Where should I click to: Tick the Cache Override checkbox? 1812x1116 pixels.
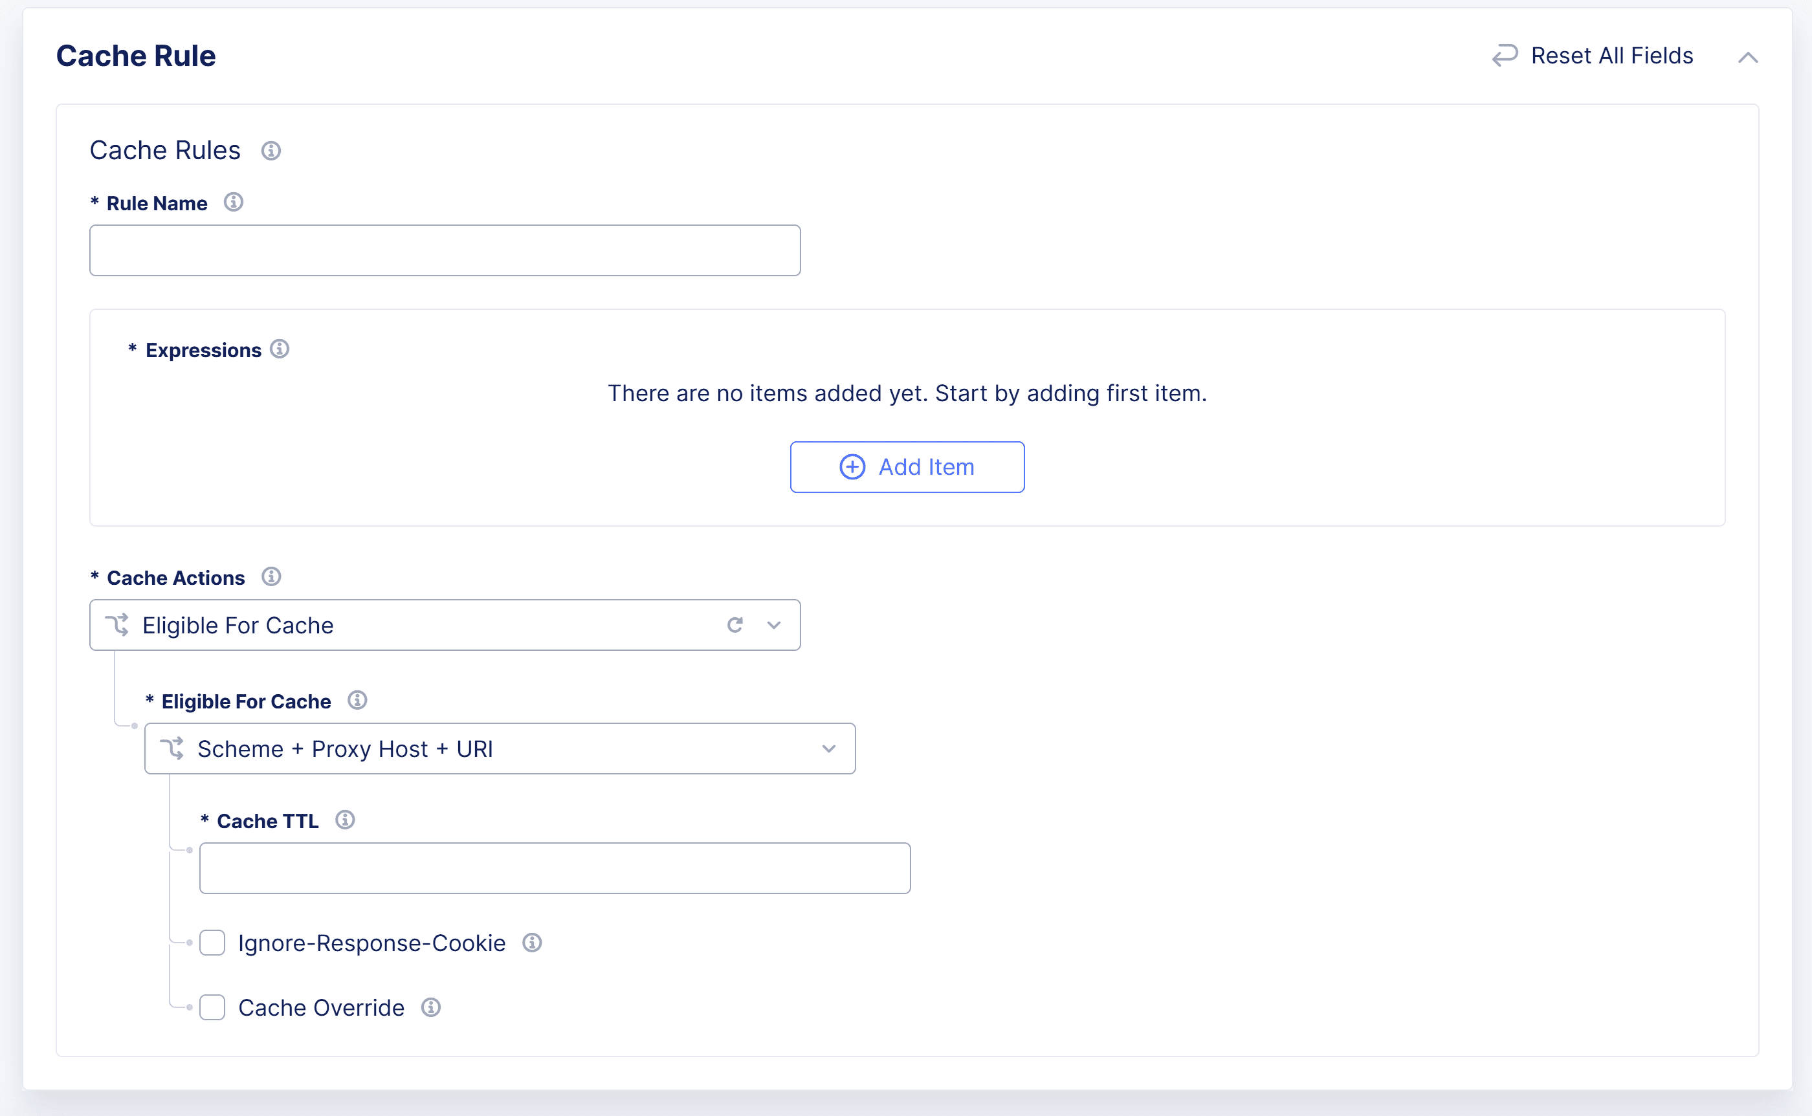[x=212, y=1007]
